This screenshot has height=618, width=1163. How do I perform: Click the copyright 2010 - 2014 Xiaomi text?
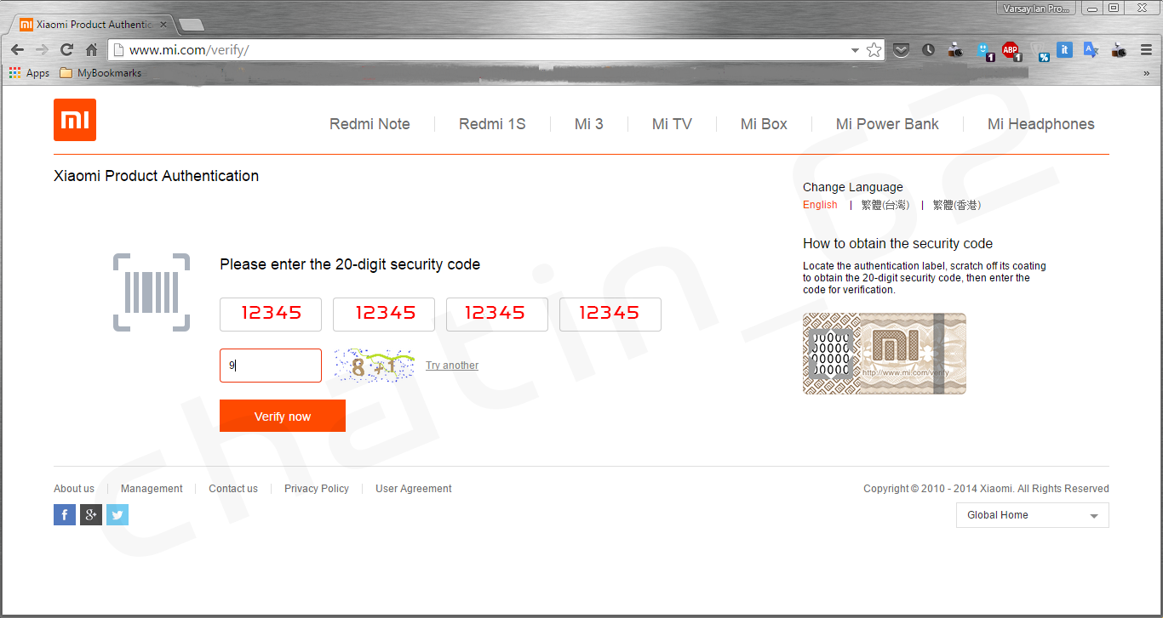point(986,489)
